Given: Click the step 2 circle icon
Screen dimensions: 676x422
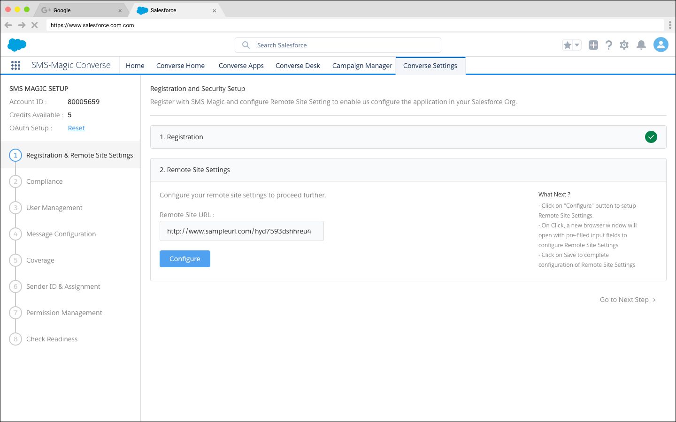Looking at the screenshot, I should click(x=15, y=181).
